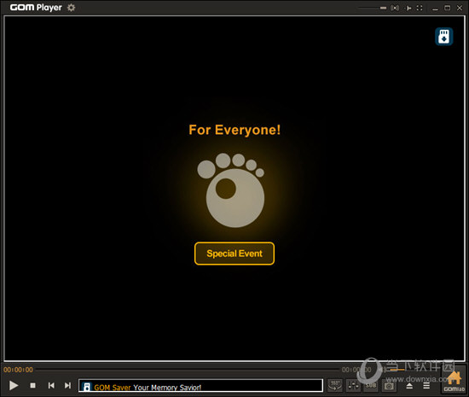
Task: Switch to full screen mode
Action: tap(420, 8)
